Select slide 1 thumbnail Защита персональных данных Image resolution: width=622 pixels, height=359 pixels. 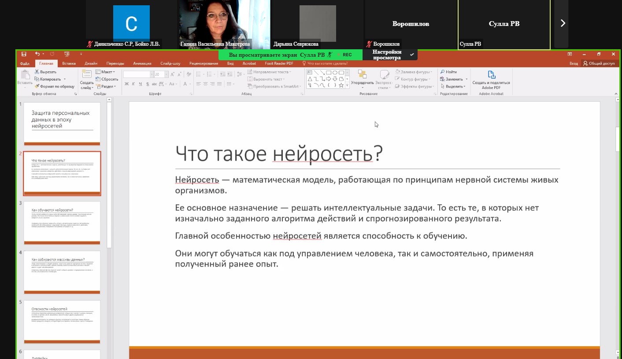pyautogui.click(x=62, y=124)
